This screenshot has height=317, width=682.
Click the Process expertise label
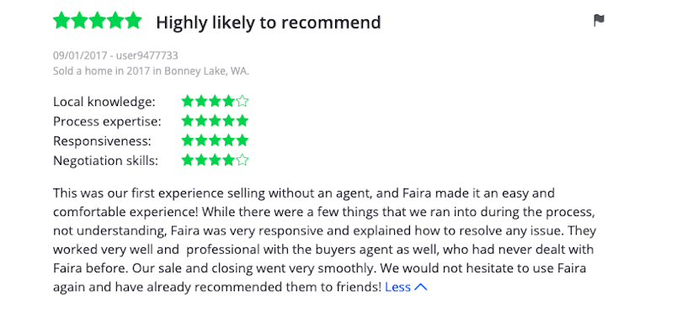coord(107,122)
